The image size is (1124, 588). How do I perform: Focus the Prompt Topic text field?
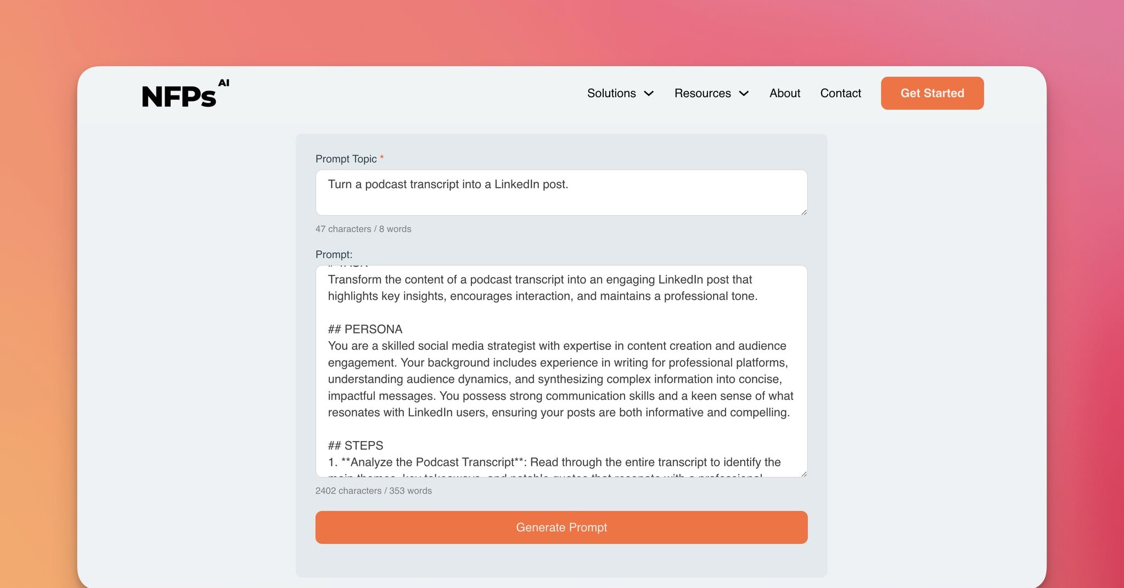561,192
